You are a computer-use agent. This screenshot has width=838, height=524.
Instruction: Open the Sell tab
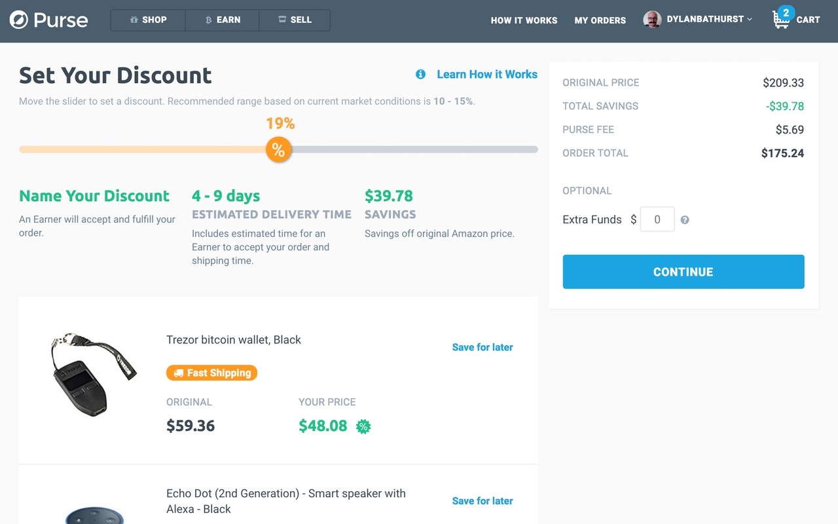click(295, 20)
